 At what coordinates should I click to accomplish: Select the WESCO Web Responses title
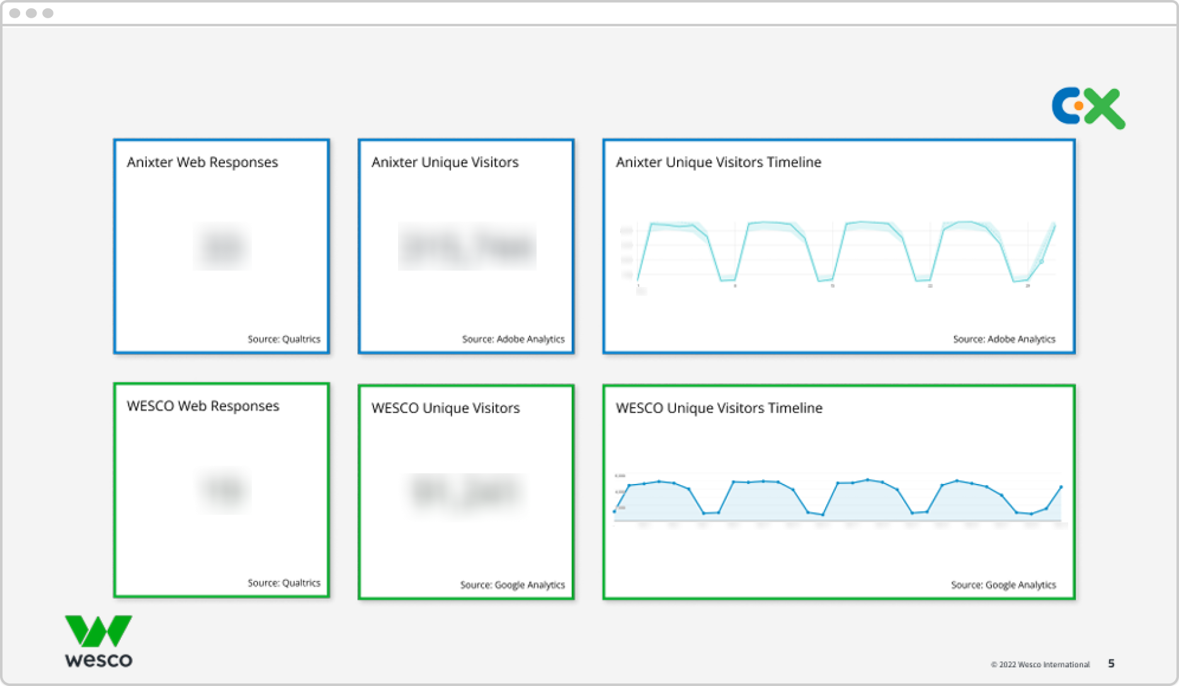[x=203, y=406]
